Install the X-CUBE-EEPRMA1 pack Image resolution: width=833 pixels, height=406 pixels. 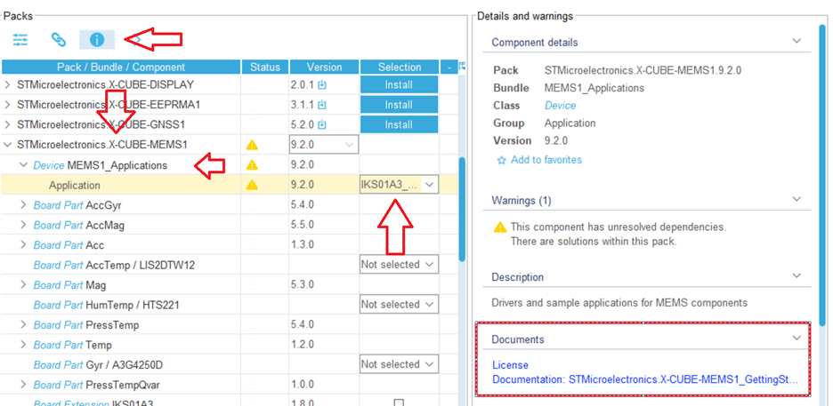click(399, 105)
